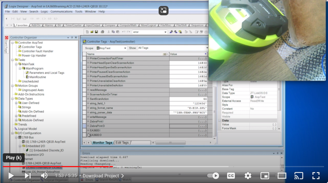This screenshot has height=183, width=328.
Task: Enter fullscreen video mode
Action: pos(316,176)
